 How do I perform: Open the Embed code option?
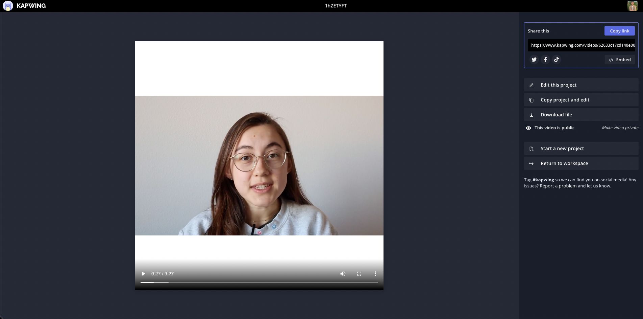pos(620,60)
